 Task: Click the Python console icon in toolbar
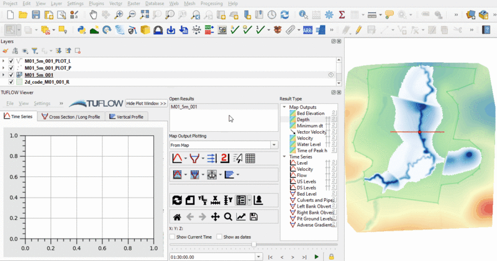[x=81, y=29]
